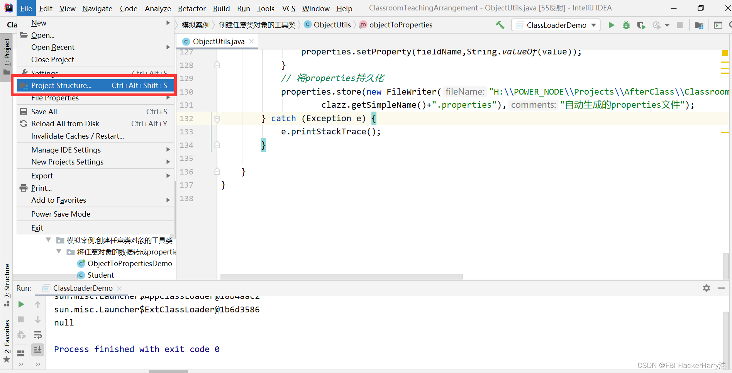Viewport: 732px width, 373px height.
Task: Click the editor horizontal scrollbar
Action: click(x=342, y=276)
